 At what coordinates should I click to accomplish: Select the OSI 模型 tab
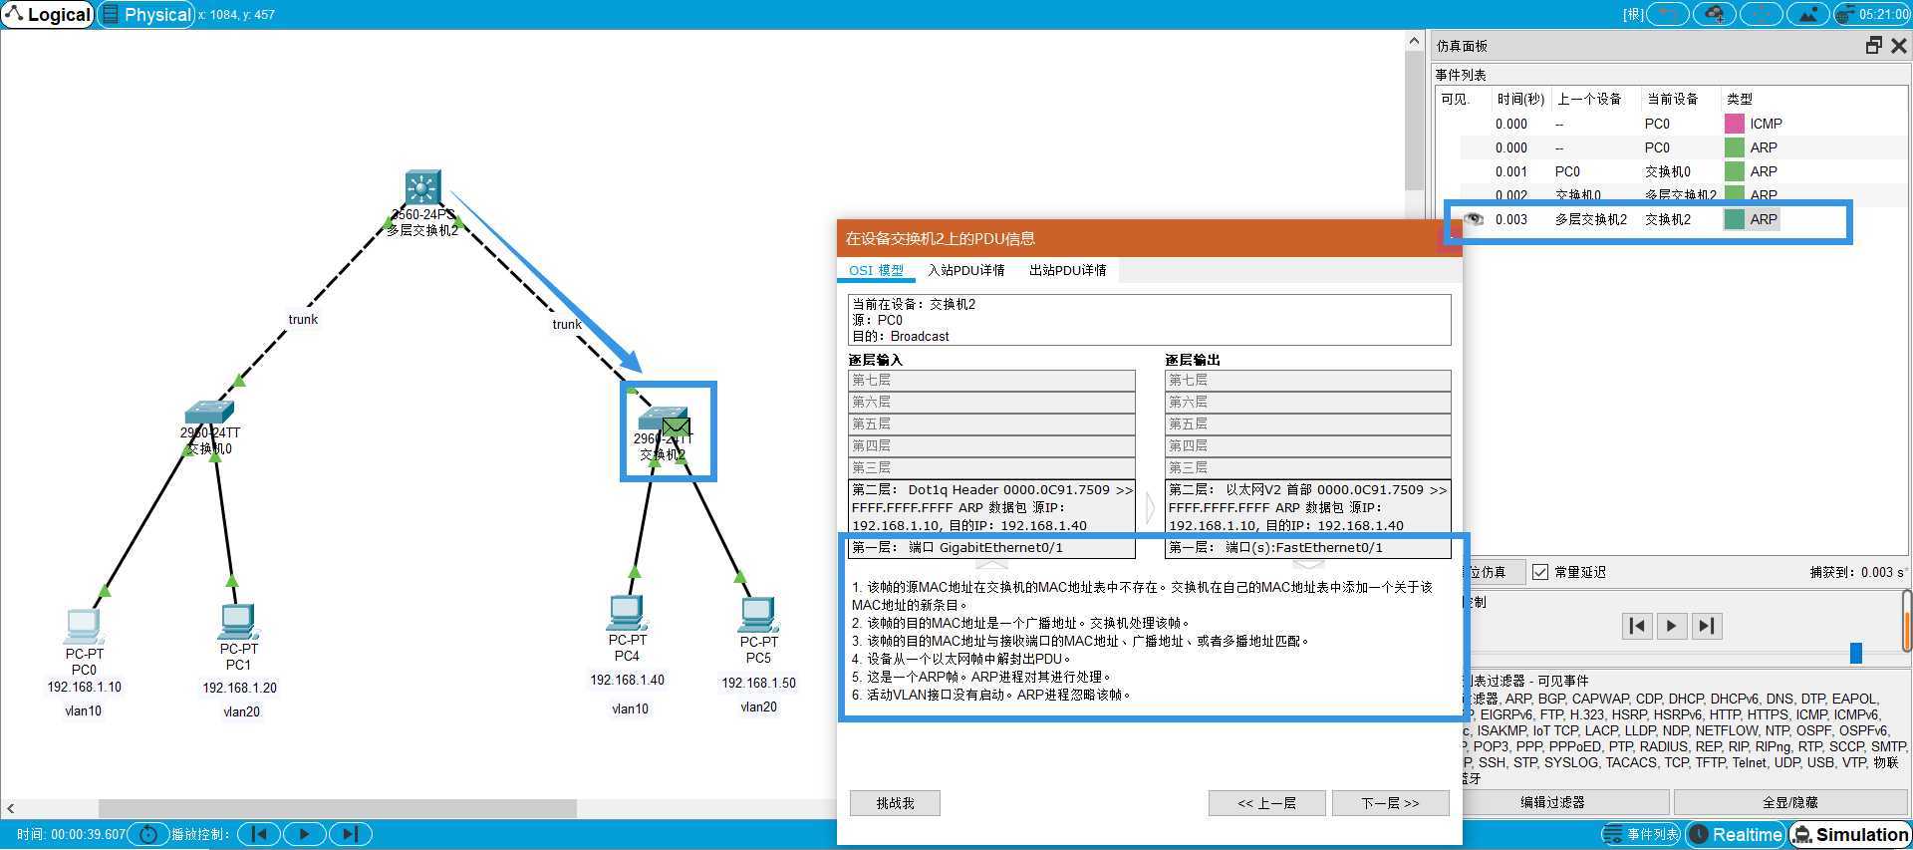coord(876,270)
